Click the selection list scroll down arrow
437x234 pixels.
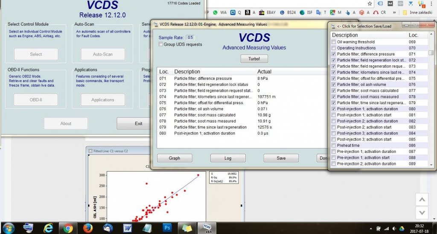[x=431, y=165]
